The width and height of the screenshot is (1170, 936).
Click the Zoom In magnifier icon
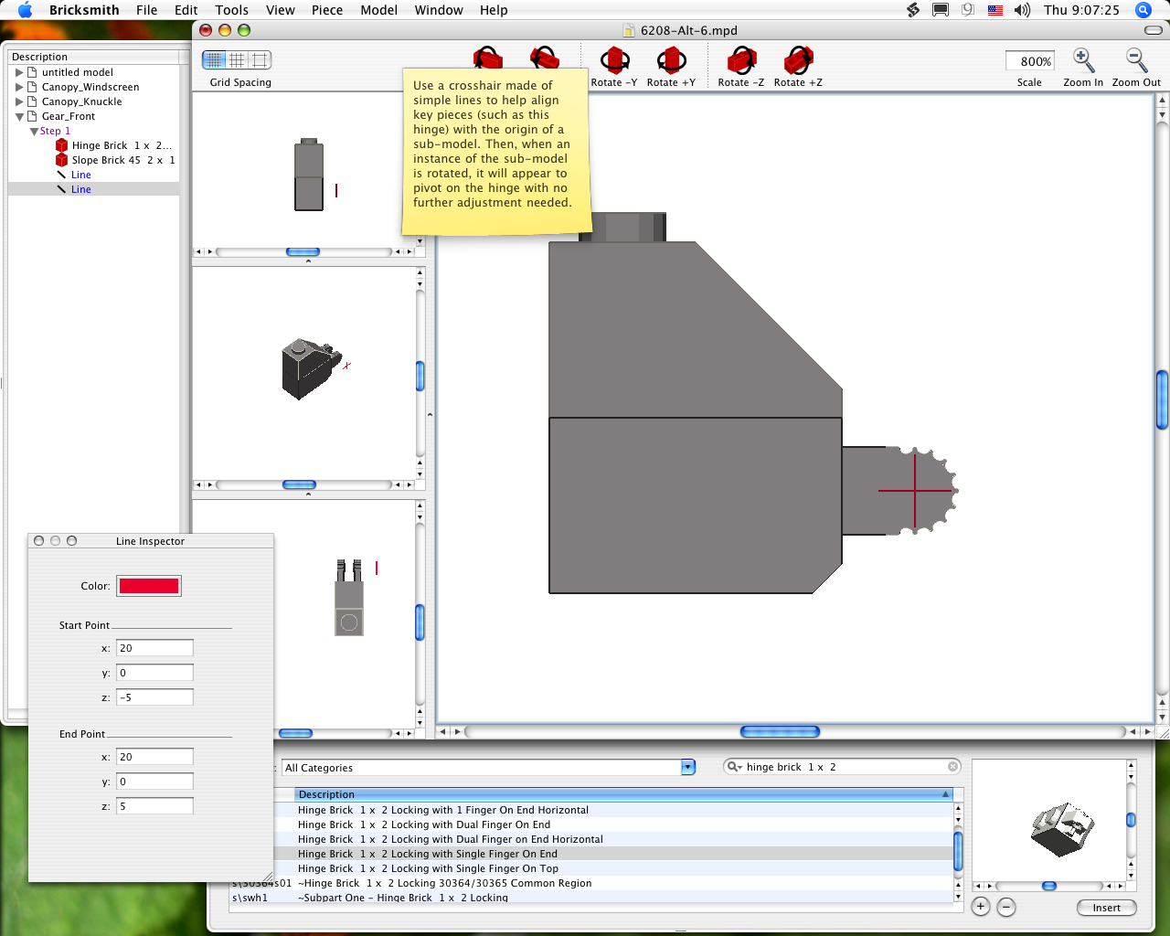pyautogui.click(x=1083, y=61)
